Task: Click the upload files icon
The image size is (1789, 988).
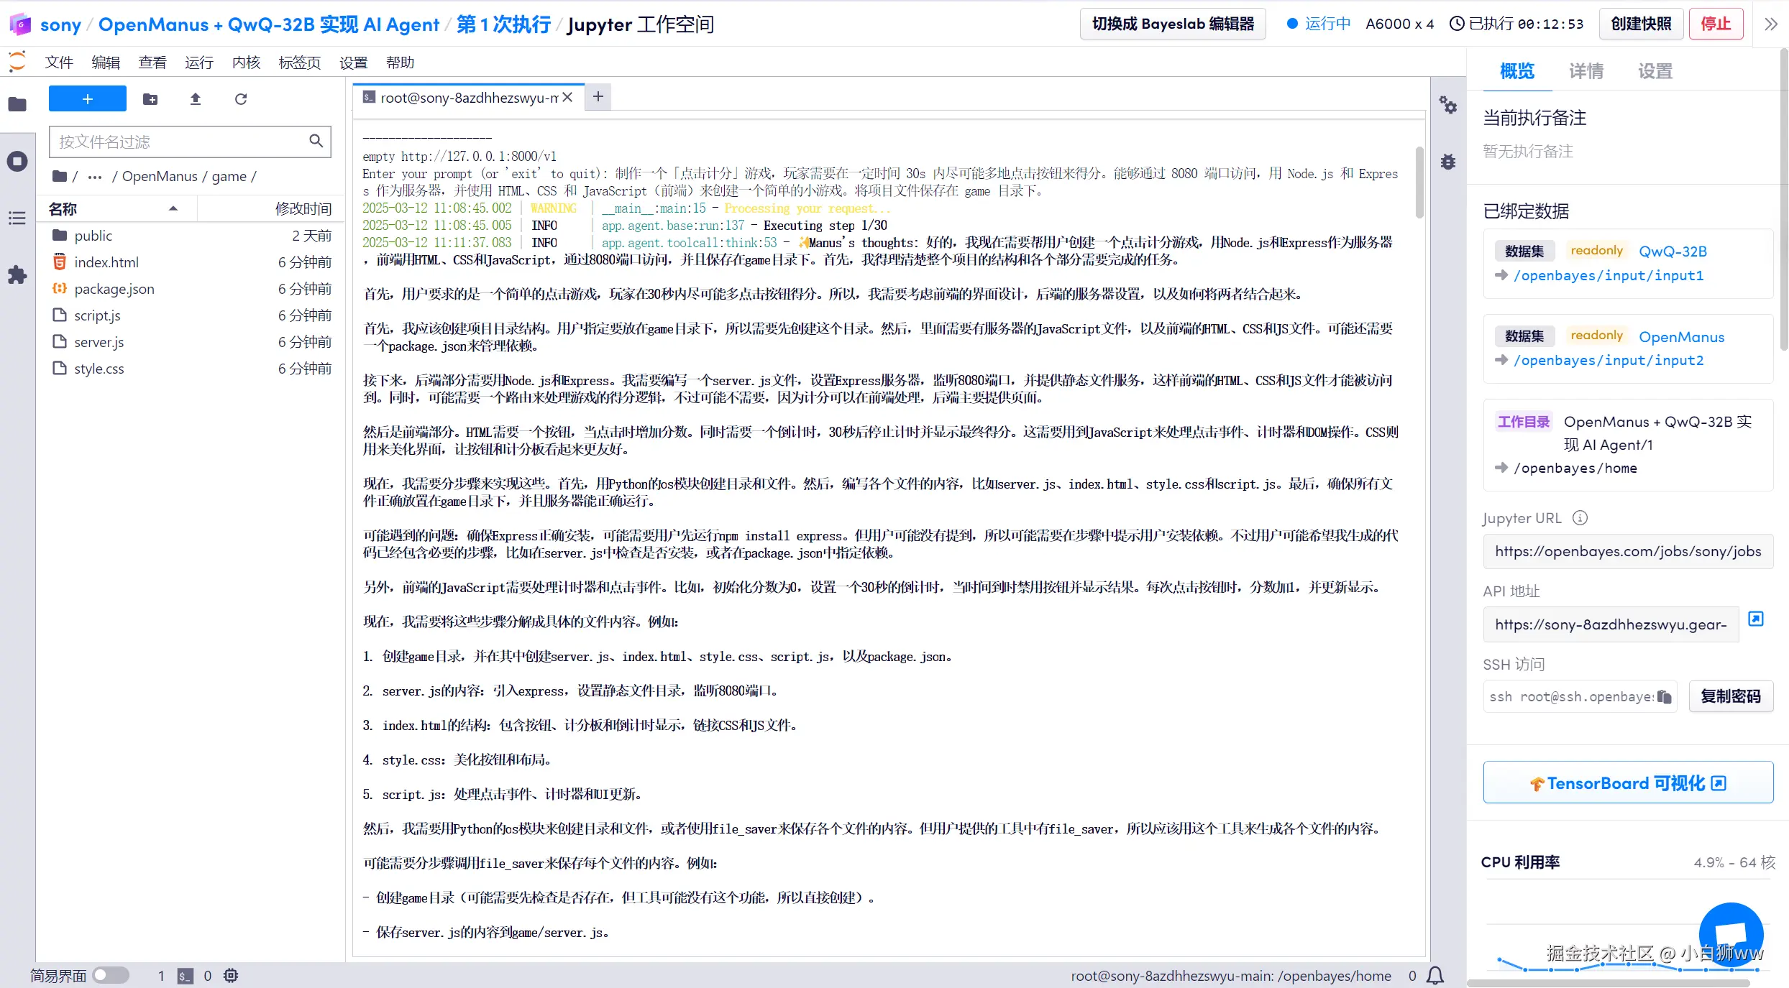Action: point(195,99)
